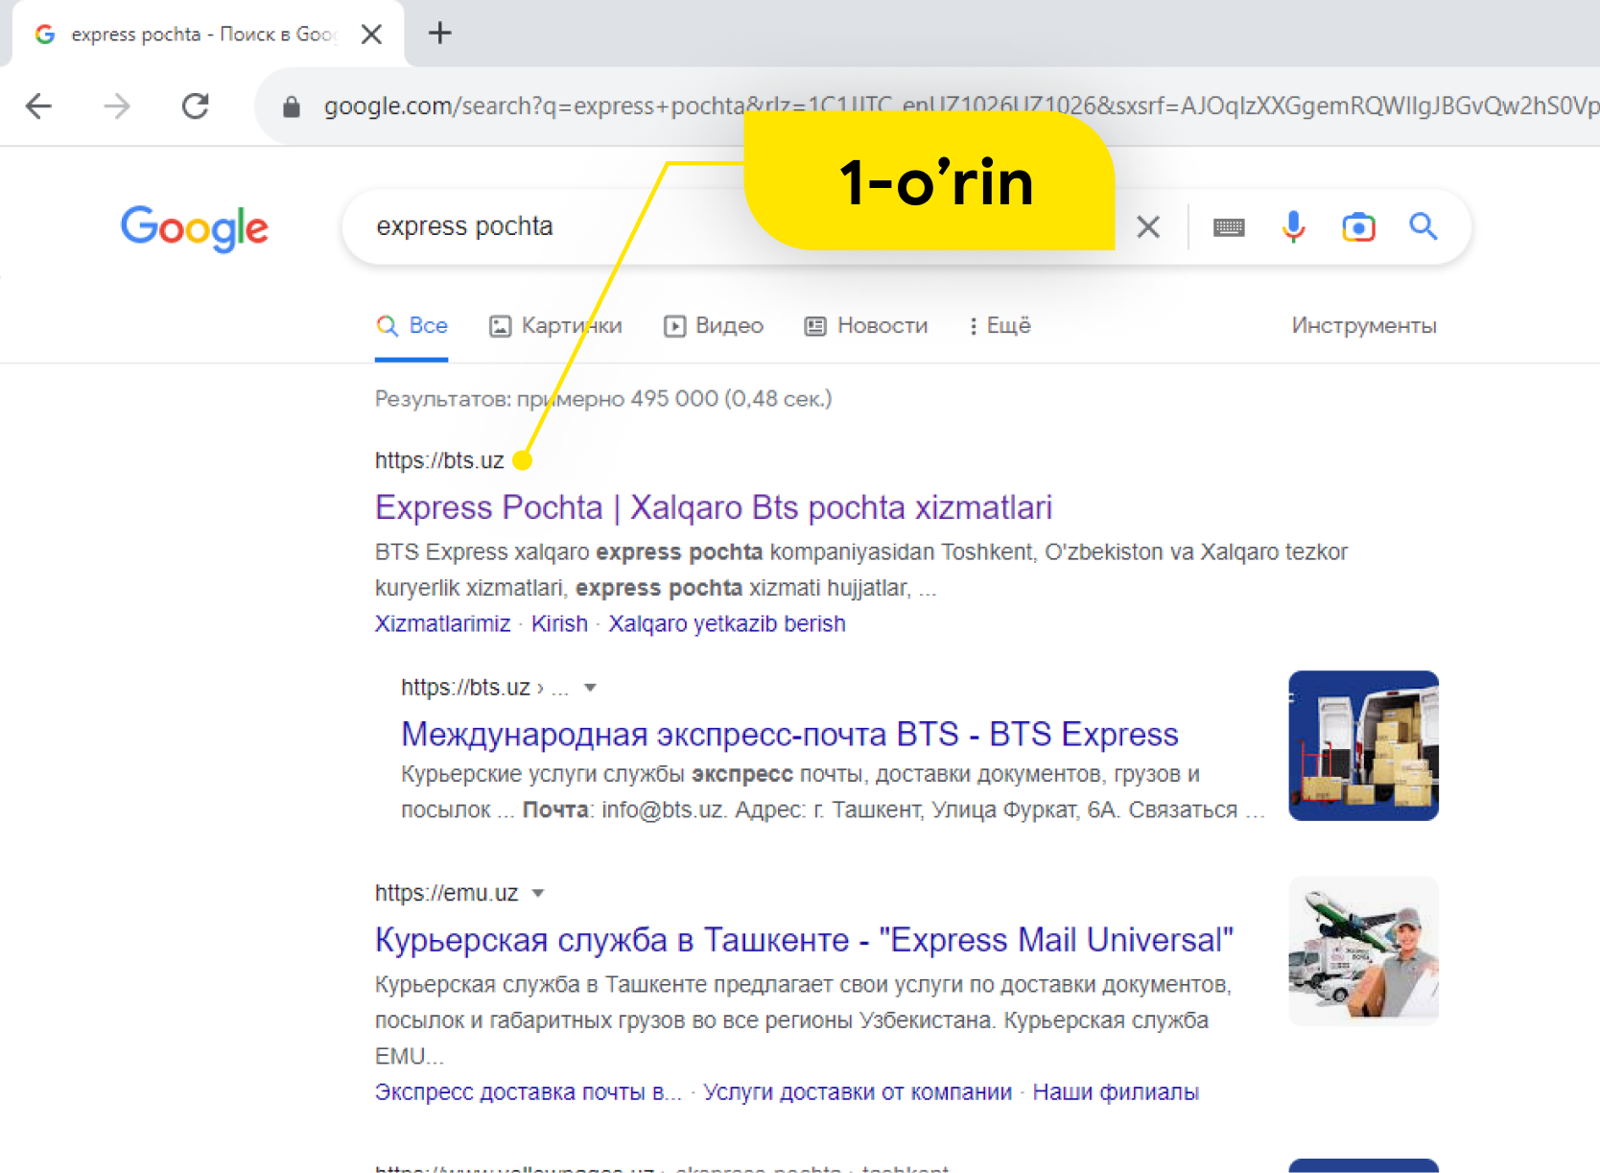Start voice search with microphone
1600x1173 pixels.
pyautogui.click(x=1293, y=226)
